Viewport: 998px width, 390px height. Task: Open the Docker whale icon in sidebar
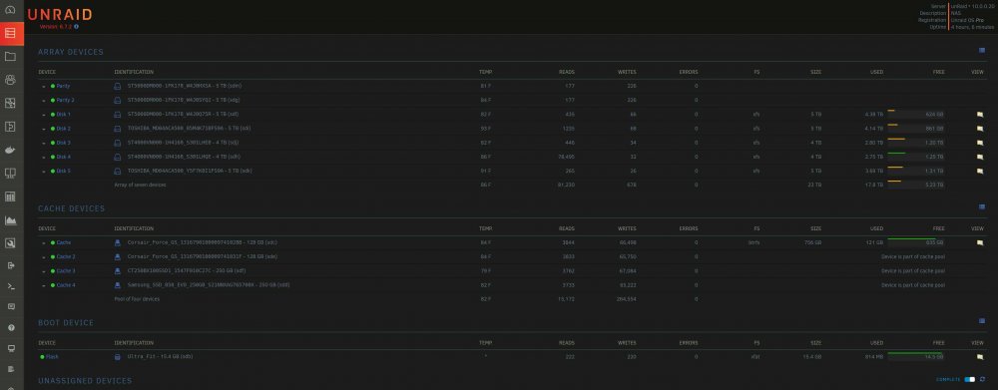pyautogui.click(x=10, y=151)
